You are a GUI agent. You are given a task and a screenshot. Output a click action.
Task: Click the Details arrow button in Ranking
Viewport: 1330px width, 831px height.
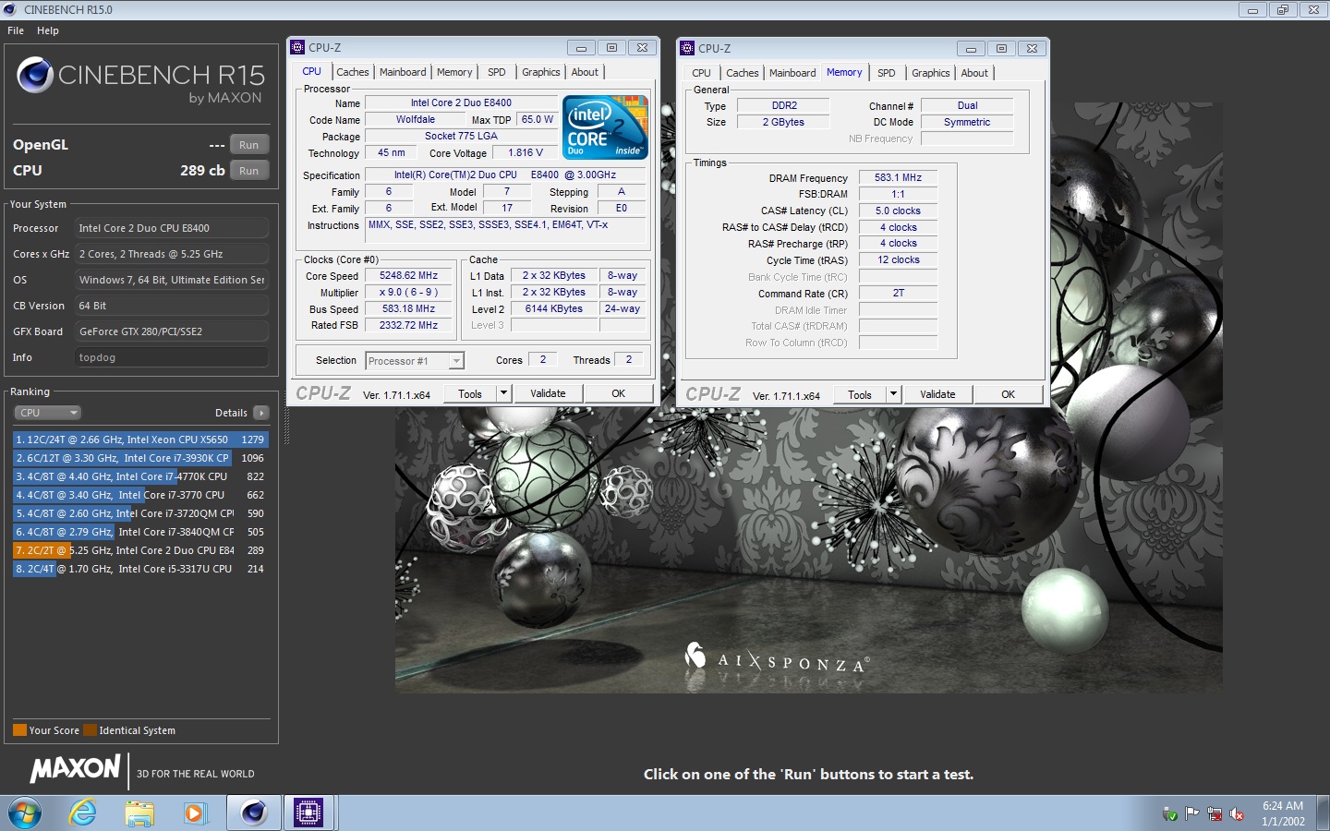coord(261,413)
